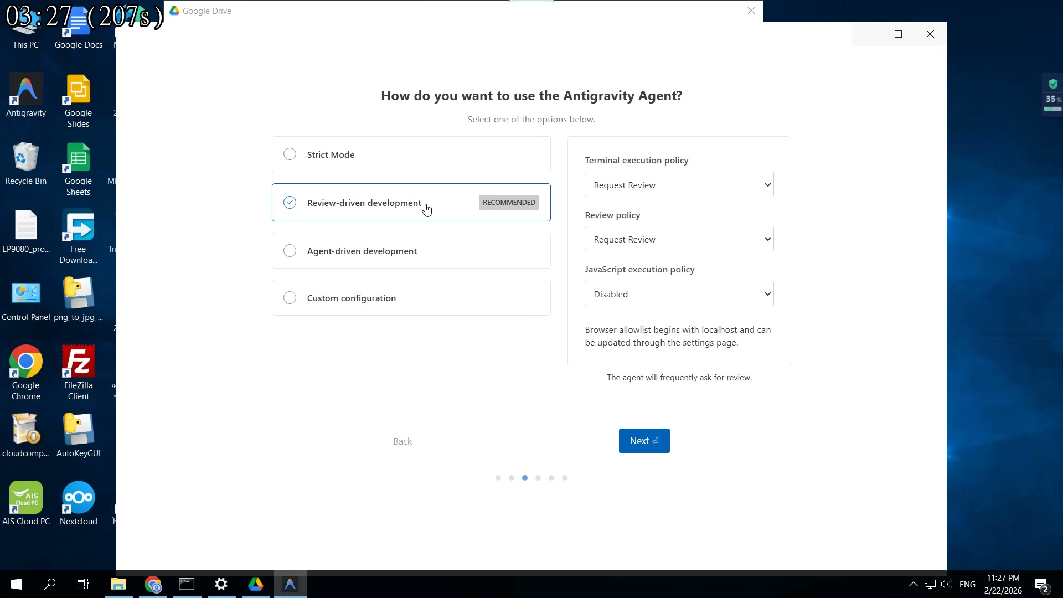
Task: Open the Review policy dropdown
Action: tap(679, 239)
